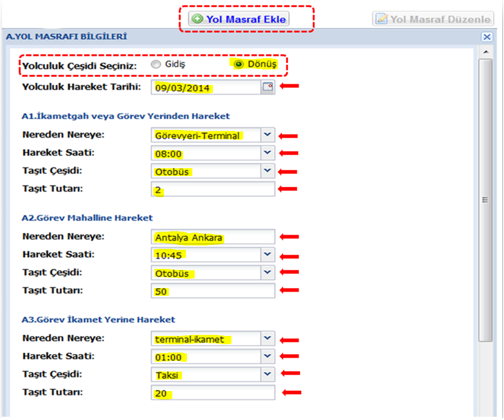Click the vertical scrollbar thumb
The height and width of the screenshot is (420, 504).
(485, 200)
